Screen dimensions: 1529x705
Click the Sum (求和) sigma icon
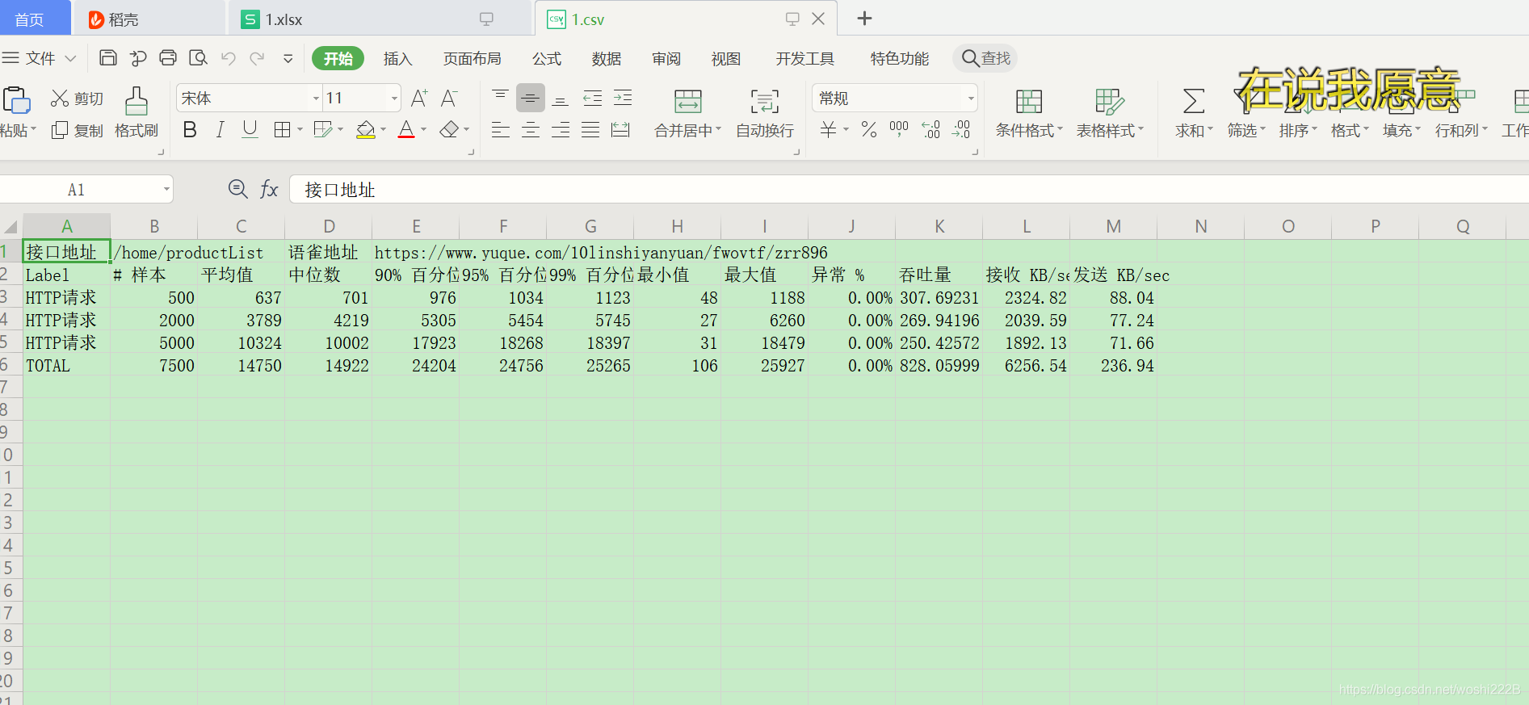pos(1194,101)
